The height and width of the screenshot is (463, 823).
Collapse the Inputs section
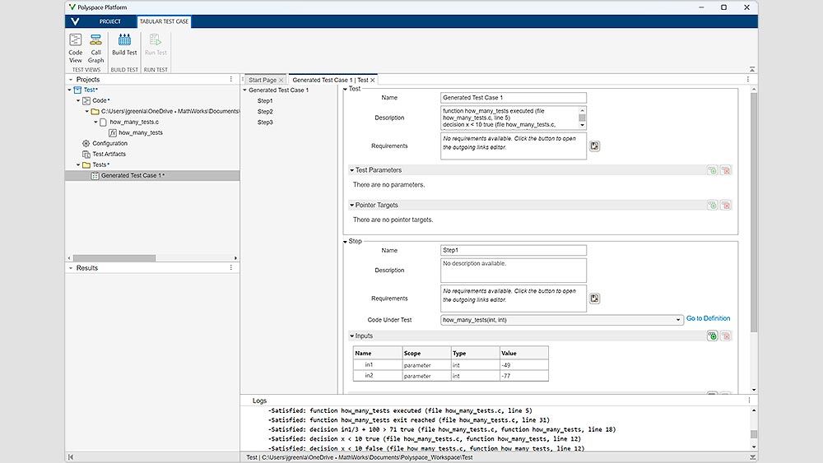coord(351,336)
